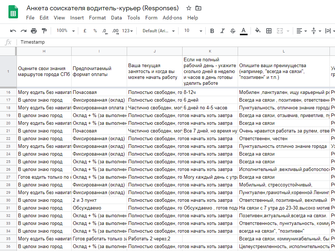This screenshot has height=251, width=335.
Task: Open the Add-ons menu
Action: point(172,18)
